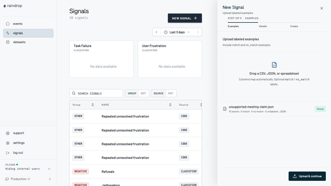Open the Task Failure classifier card
Screen dimensions: 331x186
101,59
